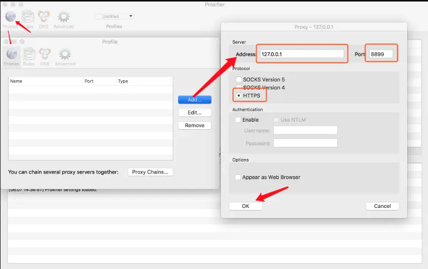Viewport: 428px width, 269px height.
Task: Select Proxies icon in Profile window
Action: point(12,54)
